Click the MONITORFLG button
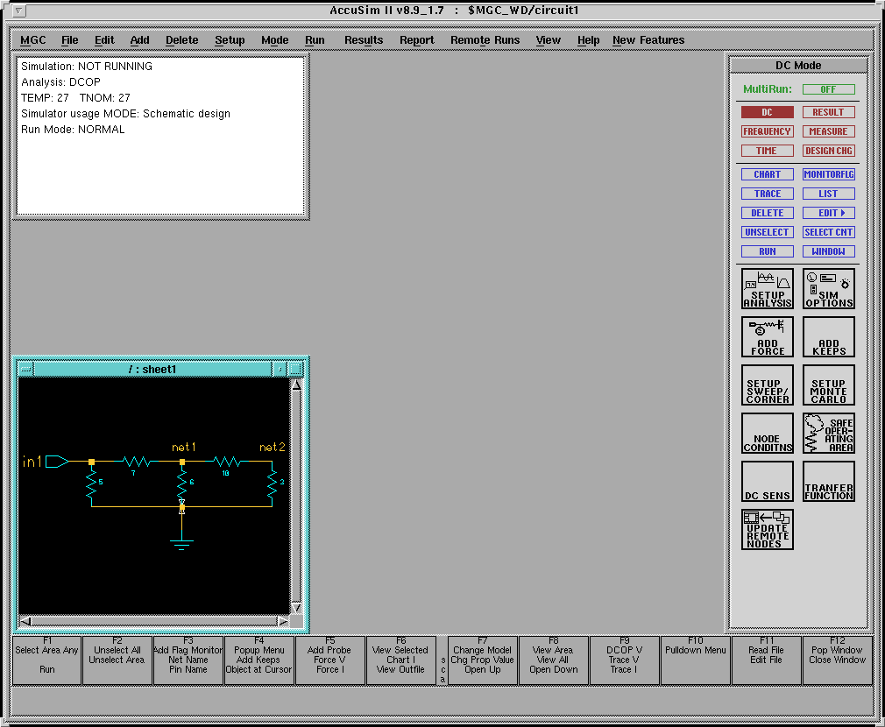 829,174
